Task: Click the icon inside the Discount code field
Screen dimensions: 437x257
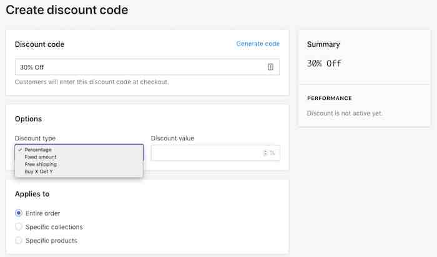Action: [270, 67]
